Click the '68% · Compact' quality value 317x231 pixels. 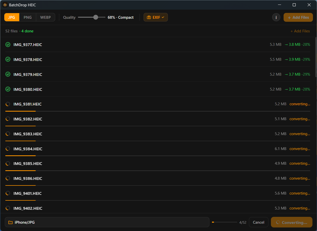coord(121,17)
